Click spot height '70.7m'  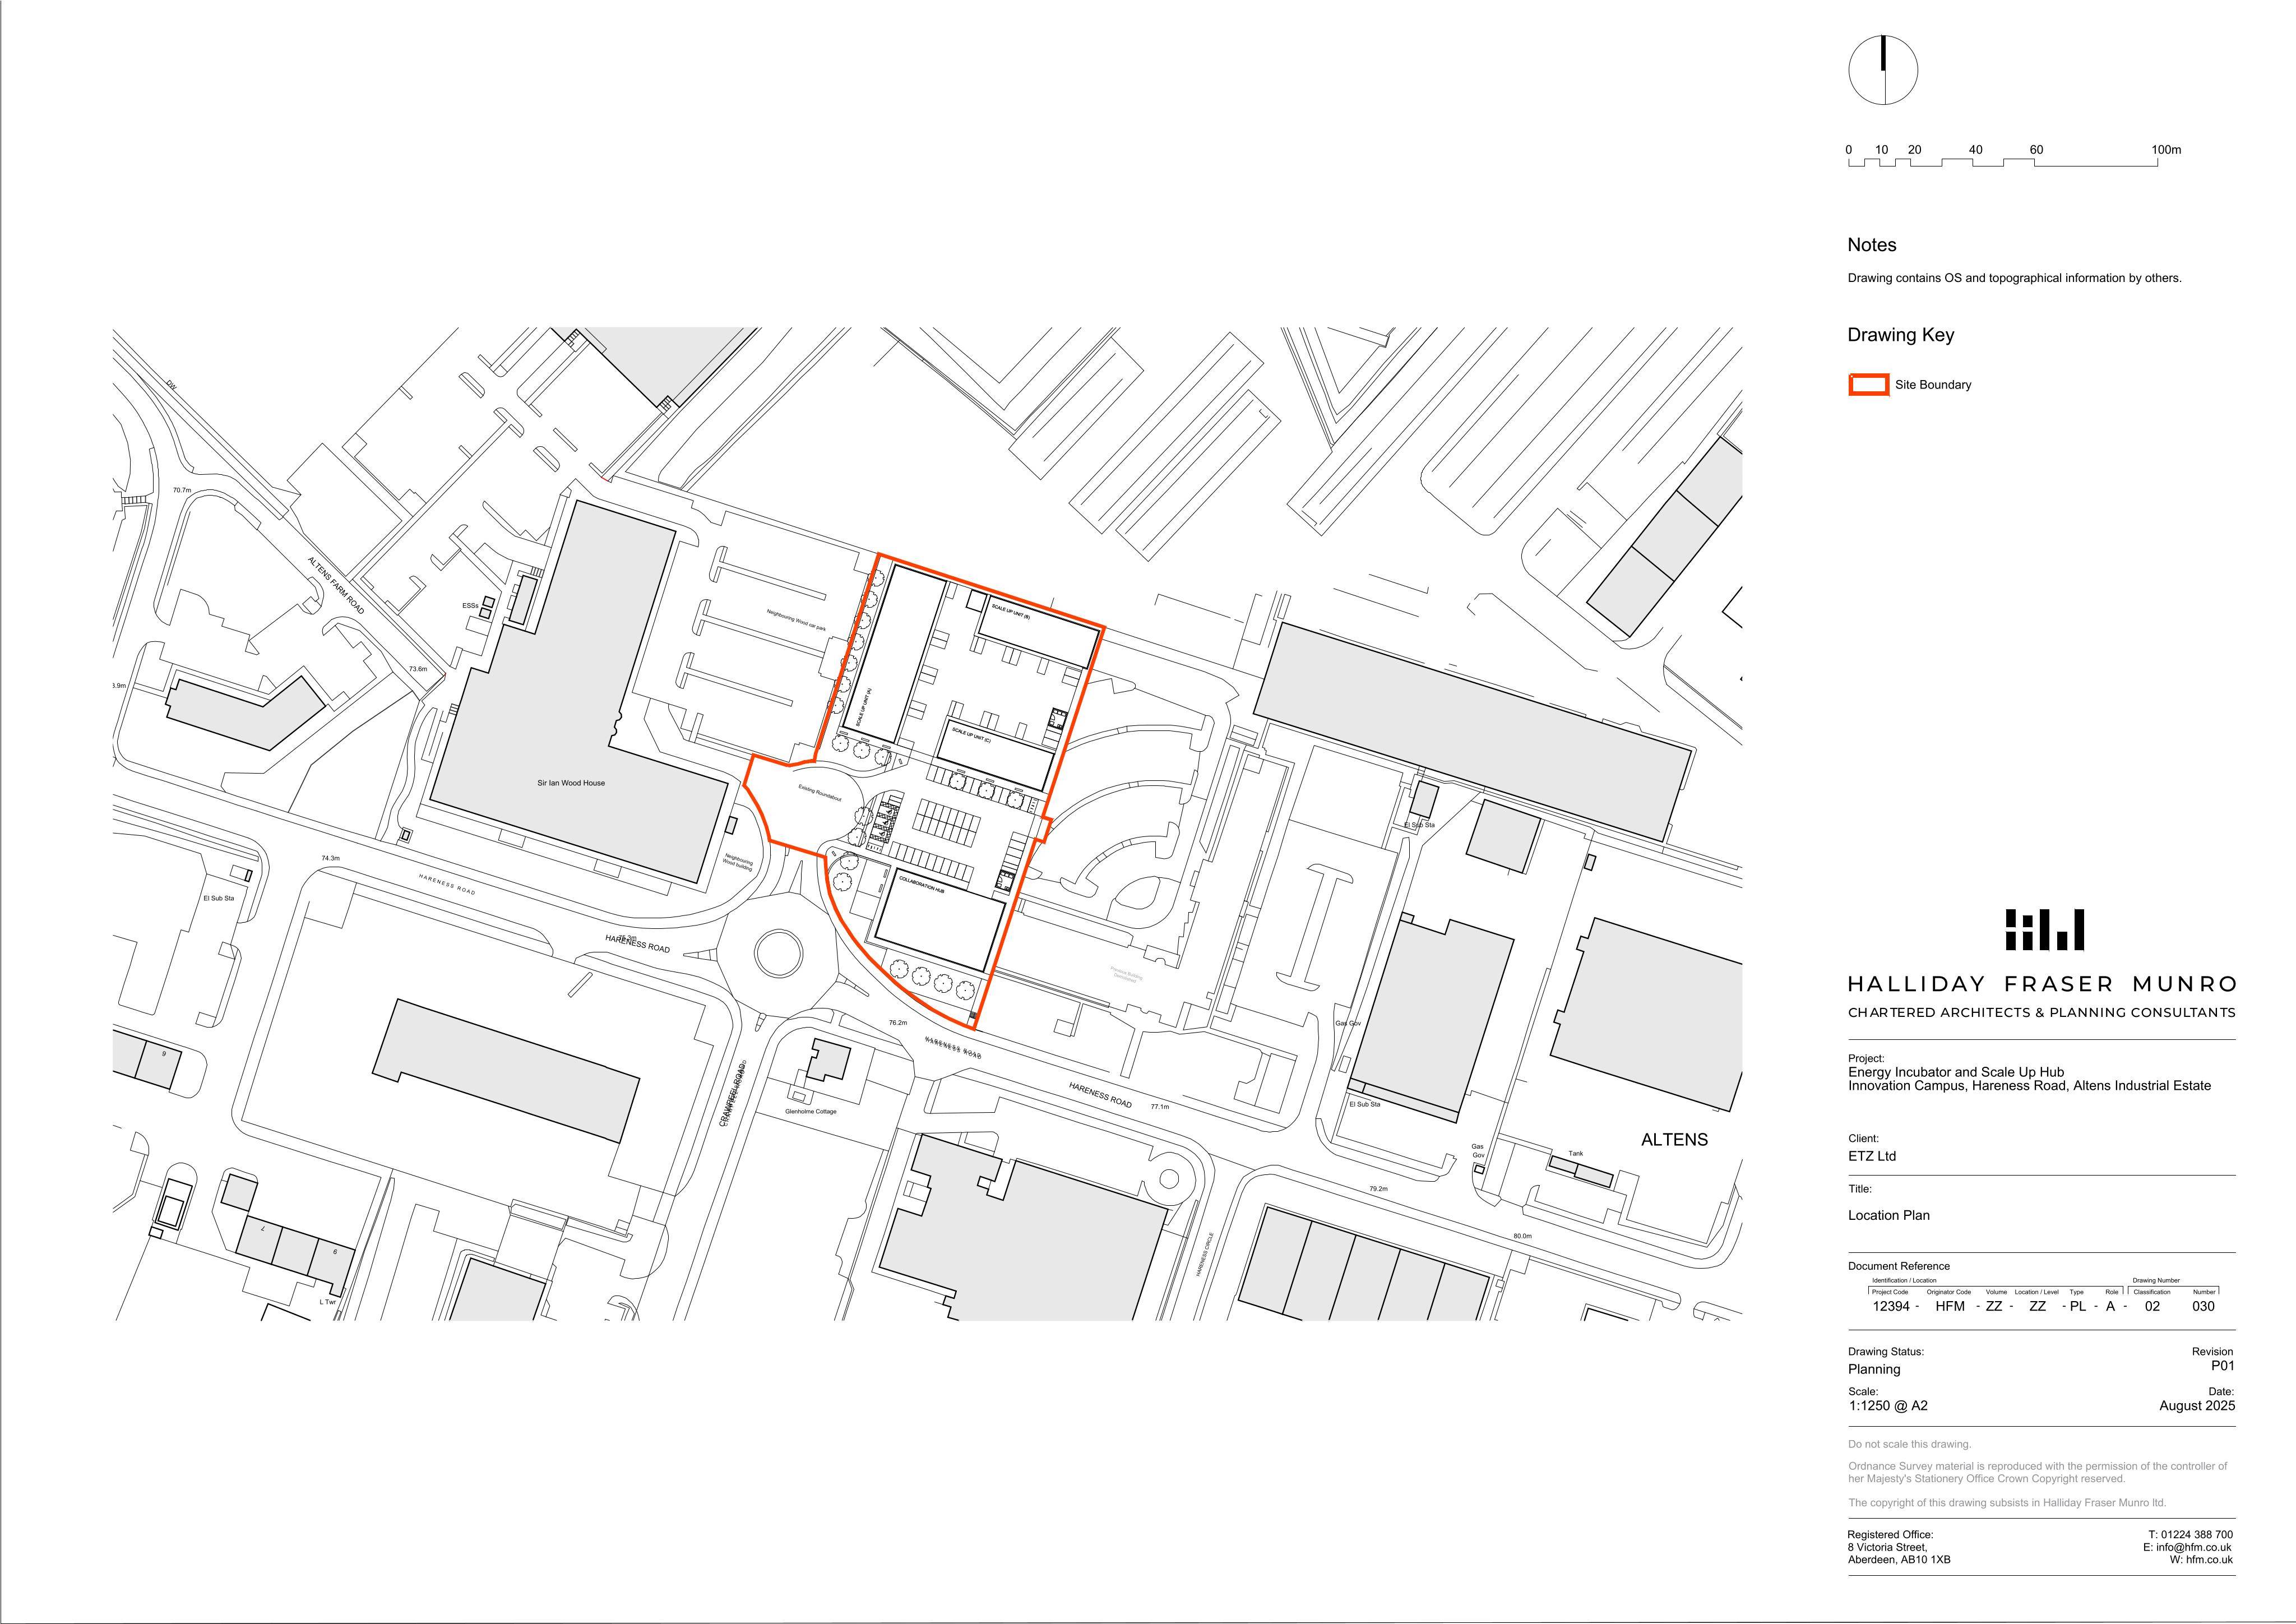point(181,490)
